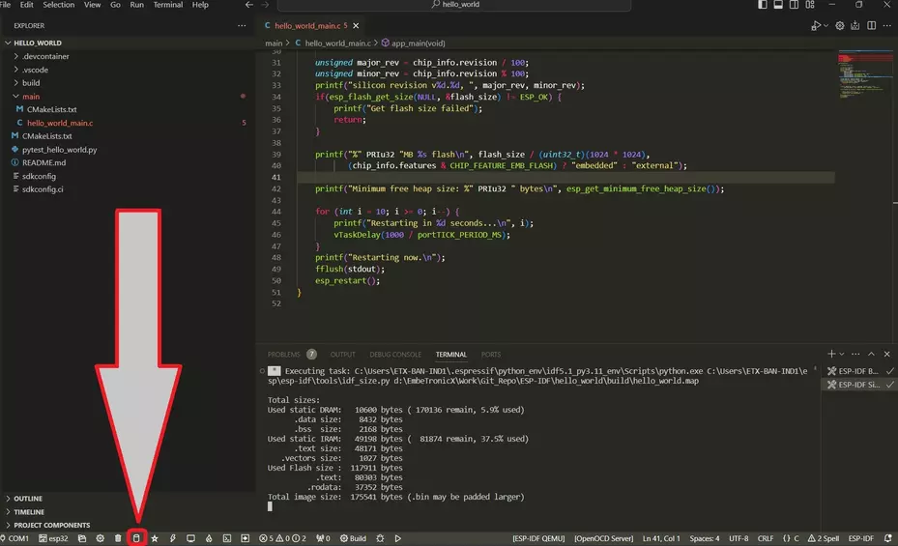Screen dimensions: 898x546
Task: Open the Explorer views and more actions menu
Action: click(242, 26)
